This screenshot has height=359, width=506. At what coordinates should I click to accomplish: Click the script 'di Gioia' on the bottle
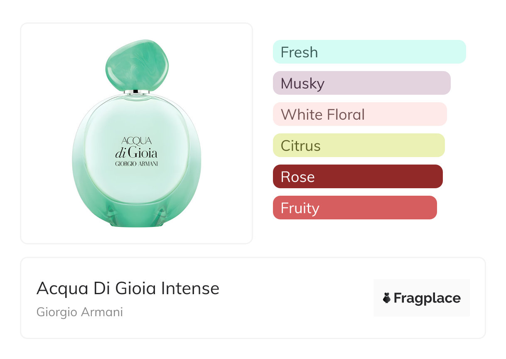coord(136,152)
